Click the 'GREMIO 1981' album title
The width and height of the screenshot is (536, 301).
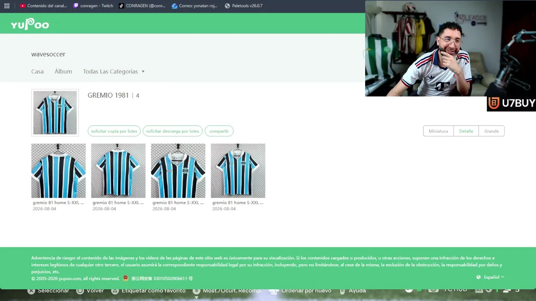click(108, 95)
